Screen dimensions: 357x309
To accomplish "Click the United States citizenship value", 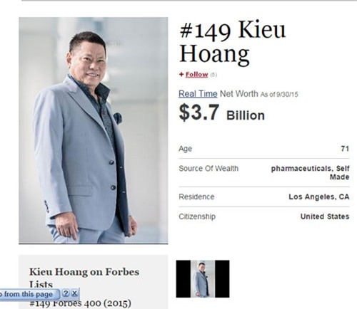I will tap(325, 216).
